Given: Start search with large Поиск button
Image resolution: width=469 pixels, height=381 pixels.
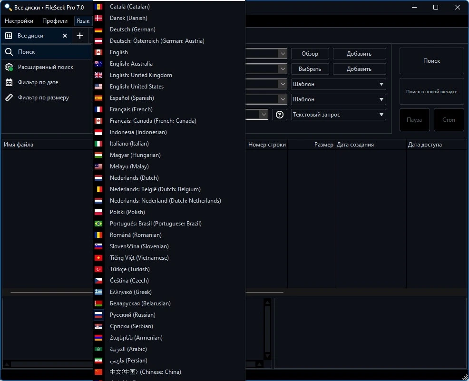Looking at the screenshot, I should (431, 61).
